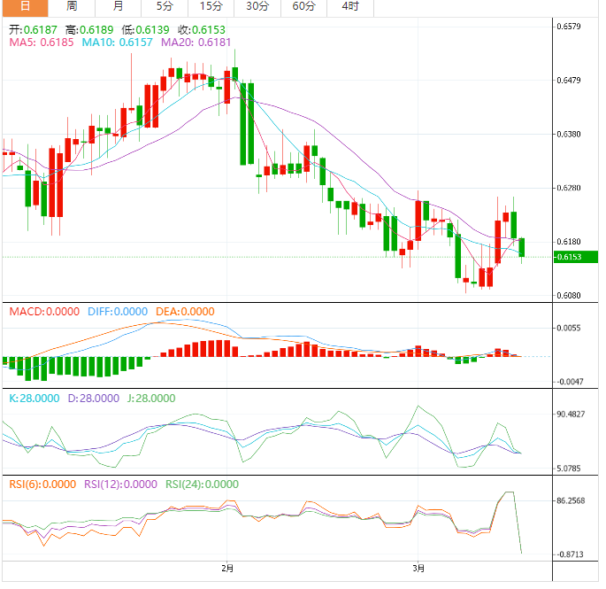Click the DIFF value label
The image size is (606, 589).
(118, 312)
